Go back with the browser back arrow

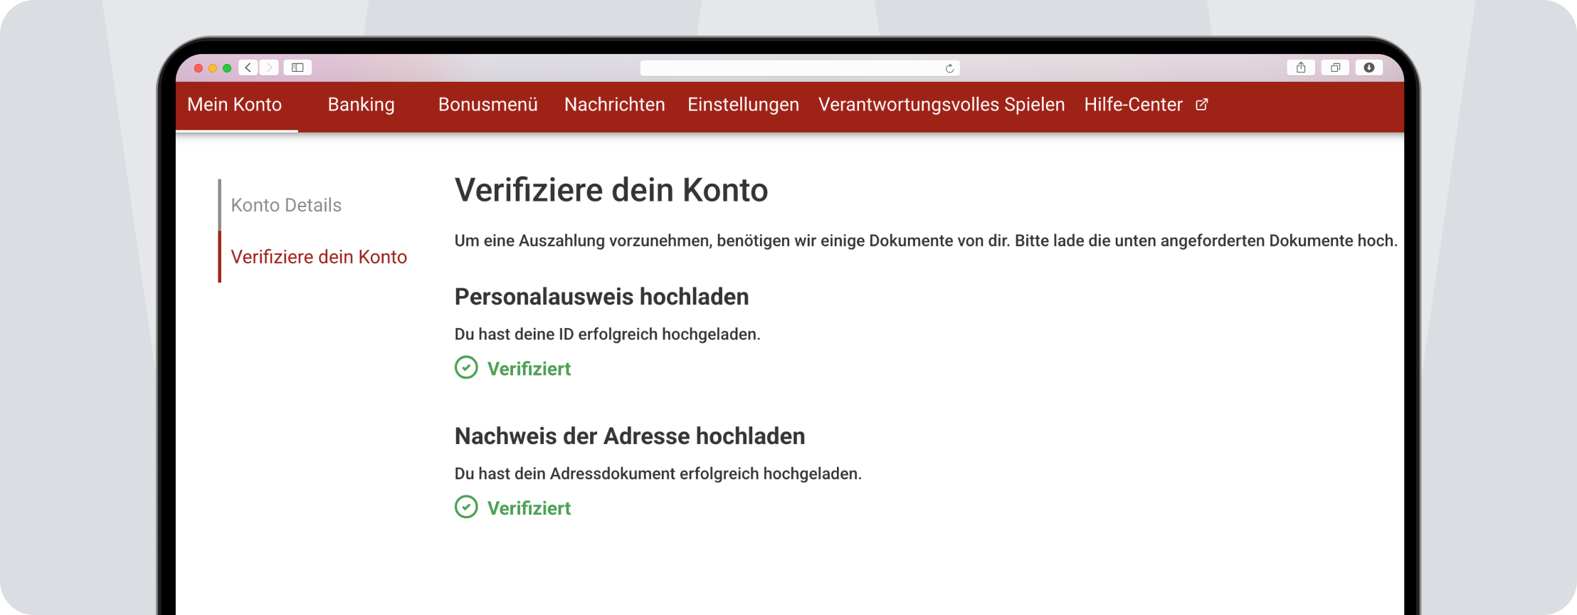[248, 68]
